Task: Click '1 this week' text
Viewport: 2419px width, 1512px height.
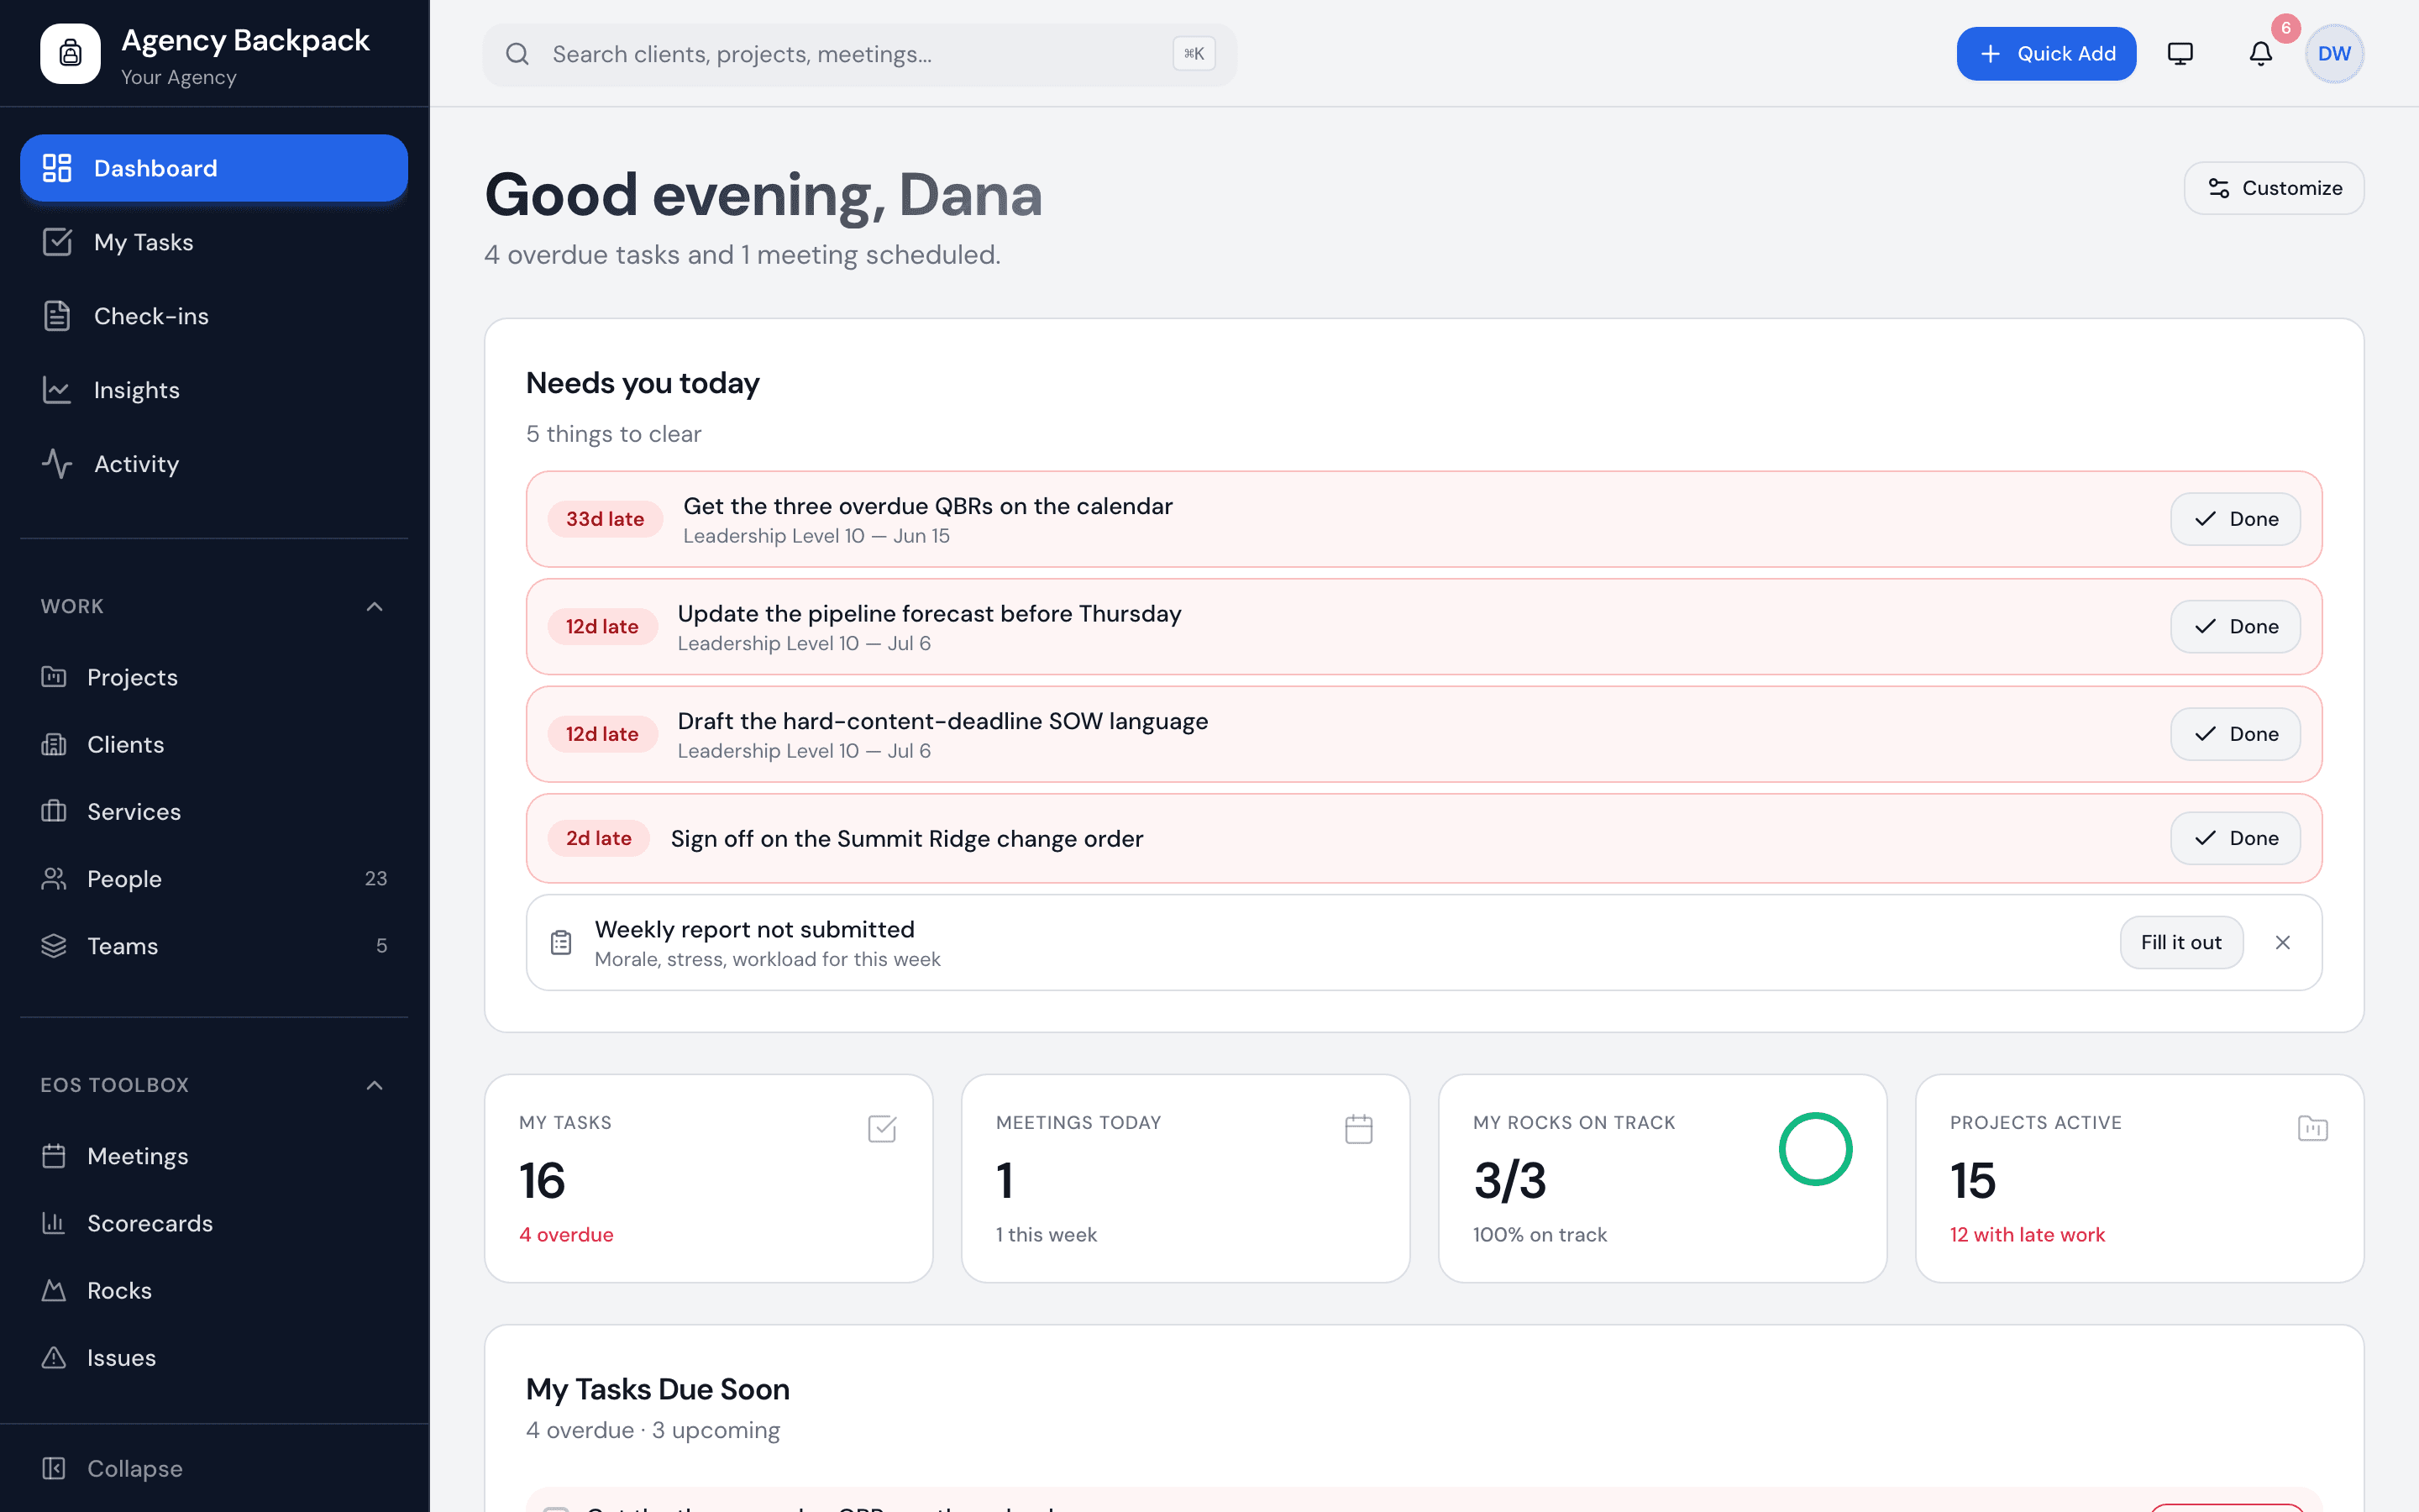Action: click(1046, 1234)
